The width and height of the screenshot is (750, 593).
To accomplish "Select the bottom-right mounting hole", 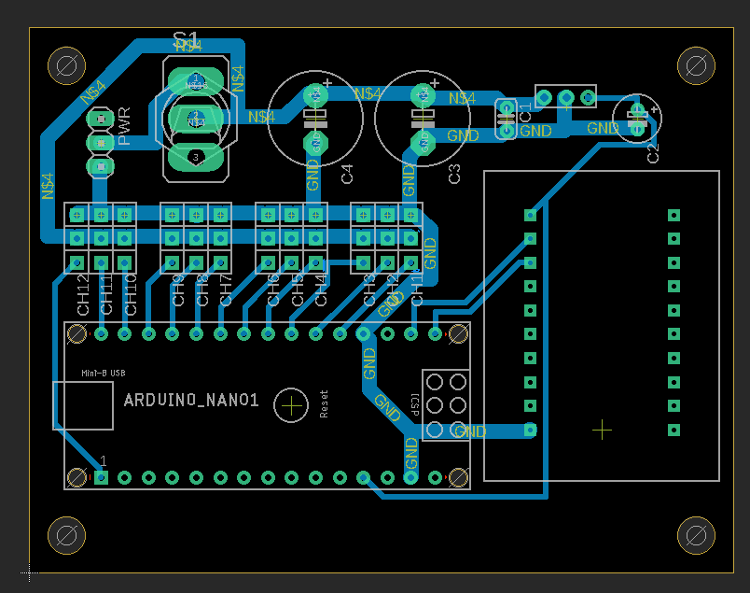I will click(x=697, y=535).
